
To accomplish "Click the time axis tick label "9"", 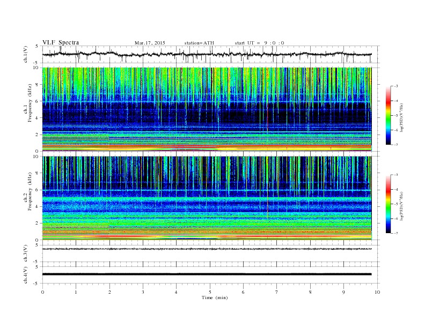I will click(x=343, y=292).
